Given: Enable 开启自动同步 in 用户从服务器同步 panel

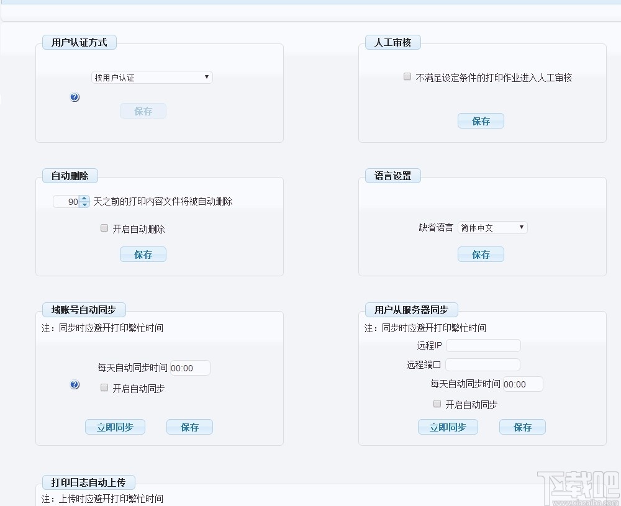Looking at the screenshot, I should tap(437, 404).
